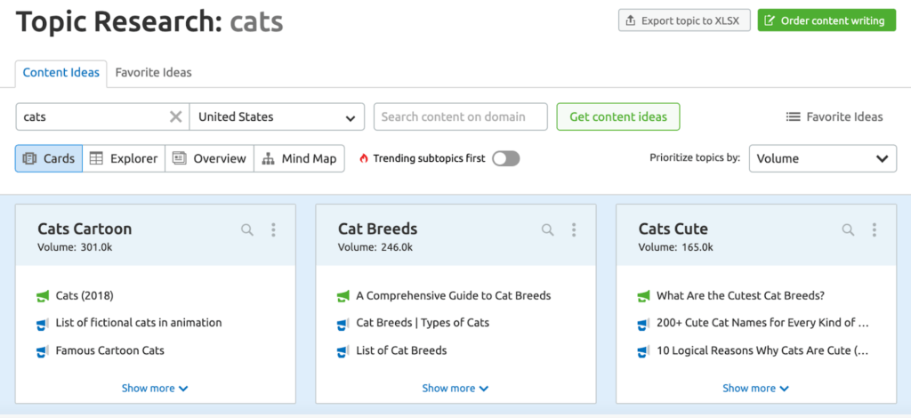Click the Get content ideas button
The height and width of the screenshot is (418, 911).
[x=618, y=117]
